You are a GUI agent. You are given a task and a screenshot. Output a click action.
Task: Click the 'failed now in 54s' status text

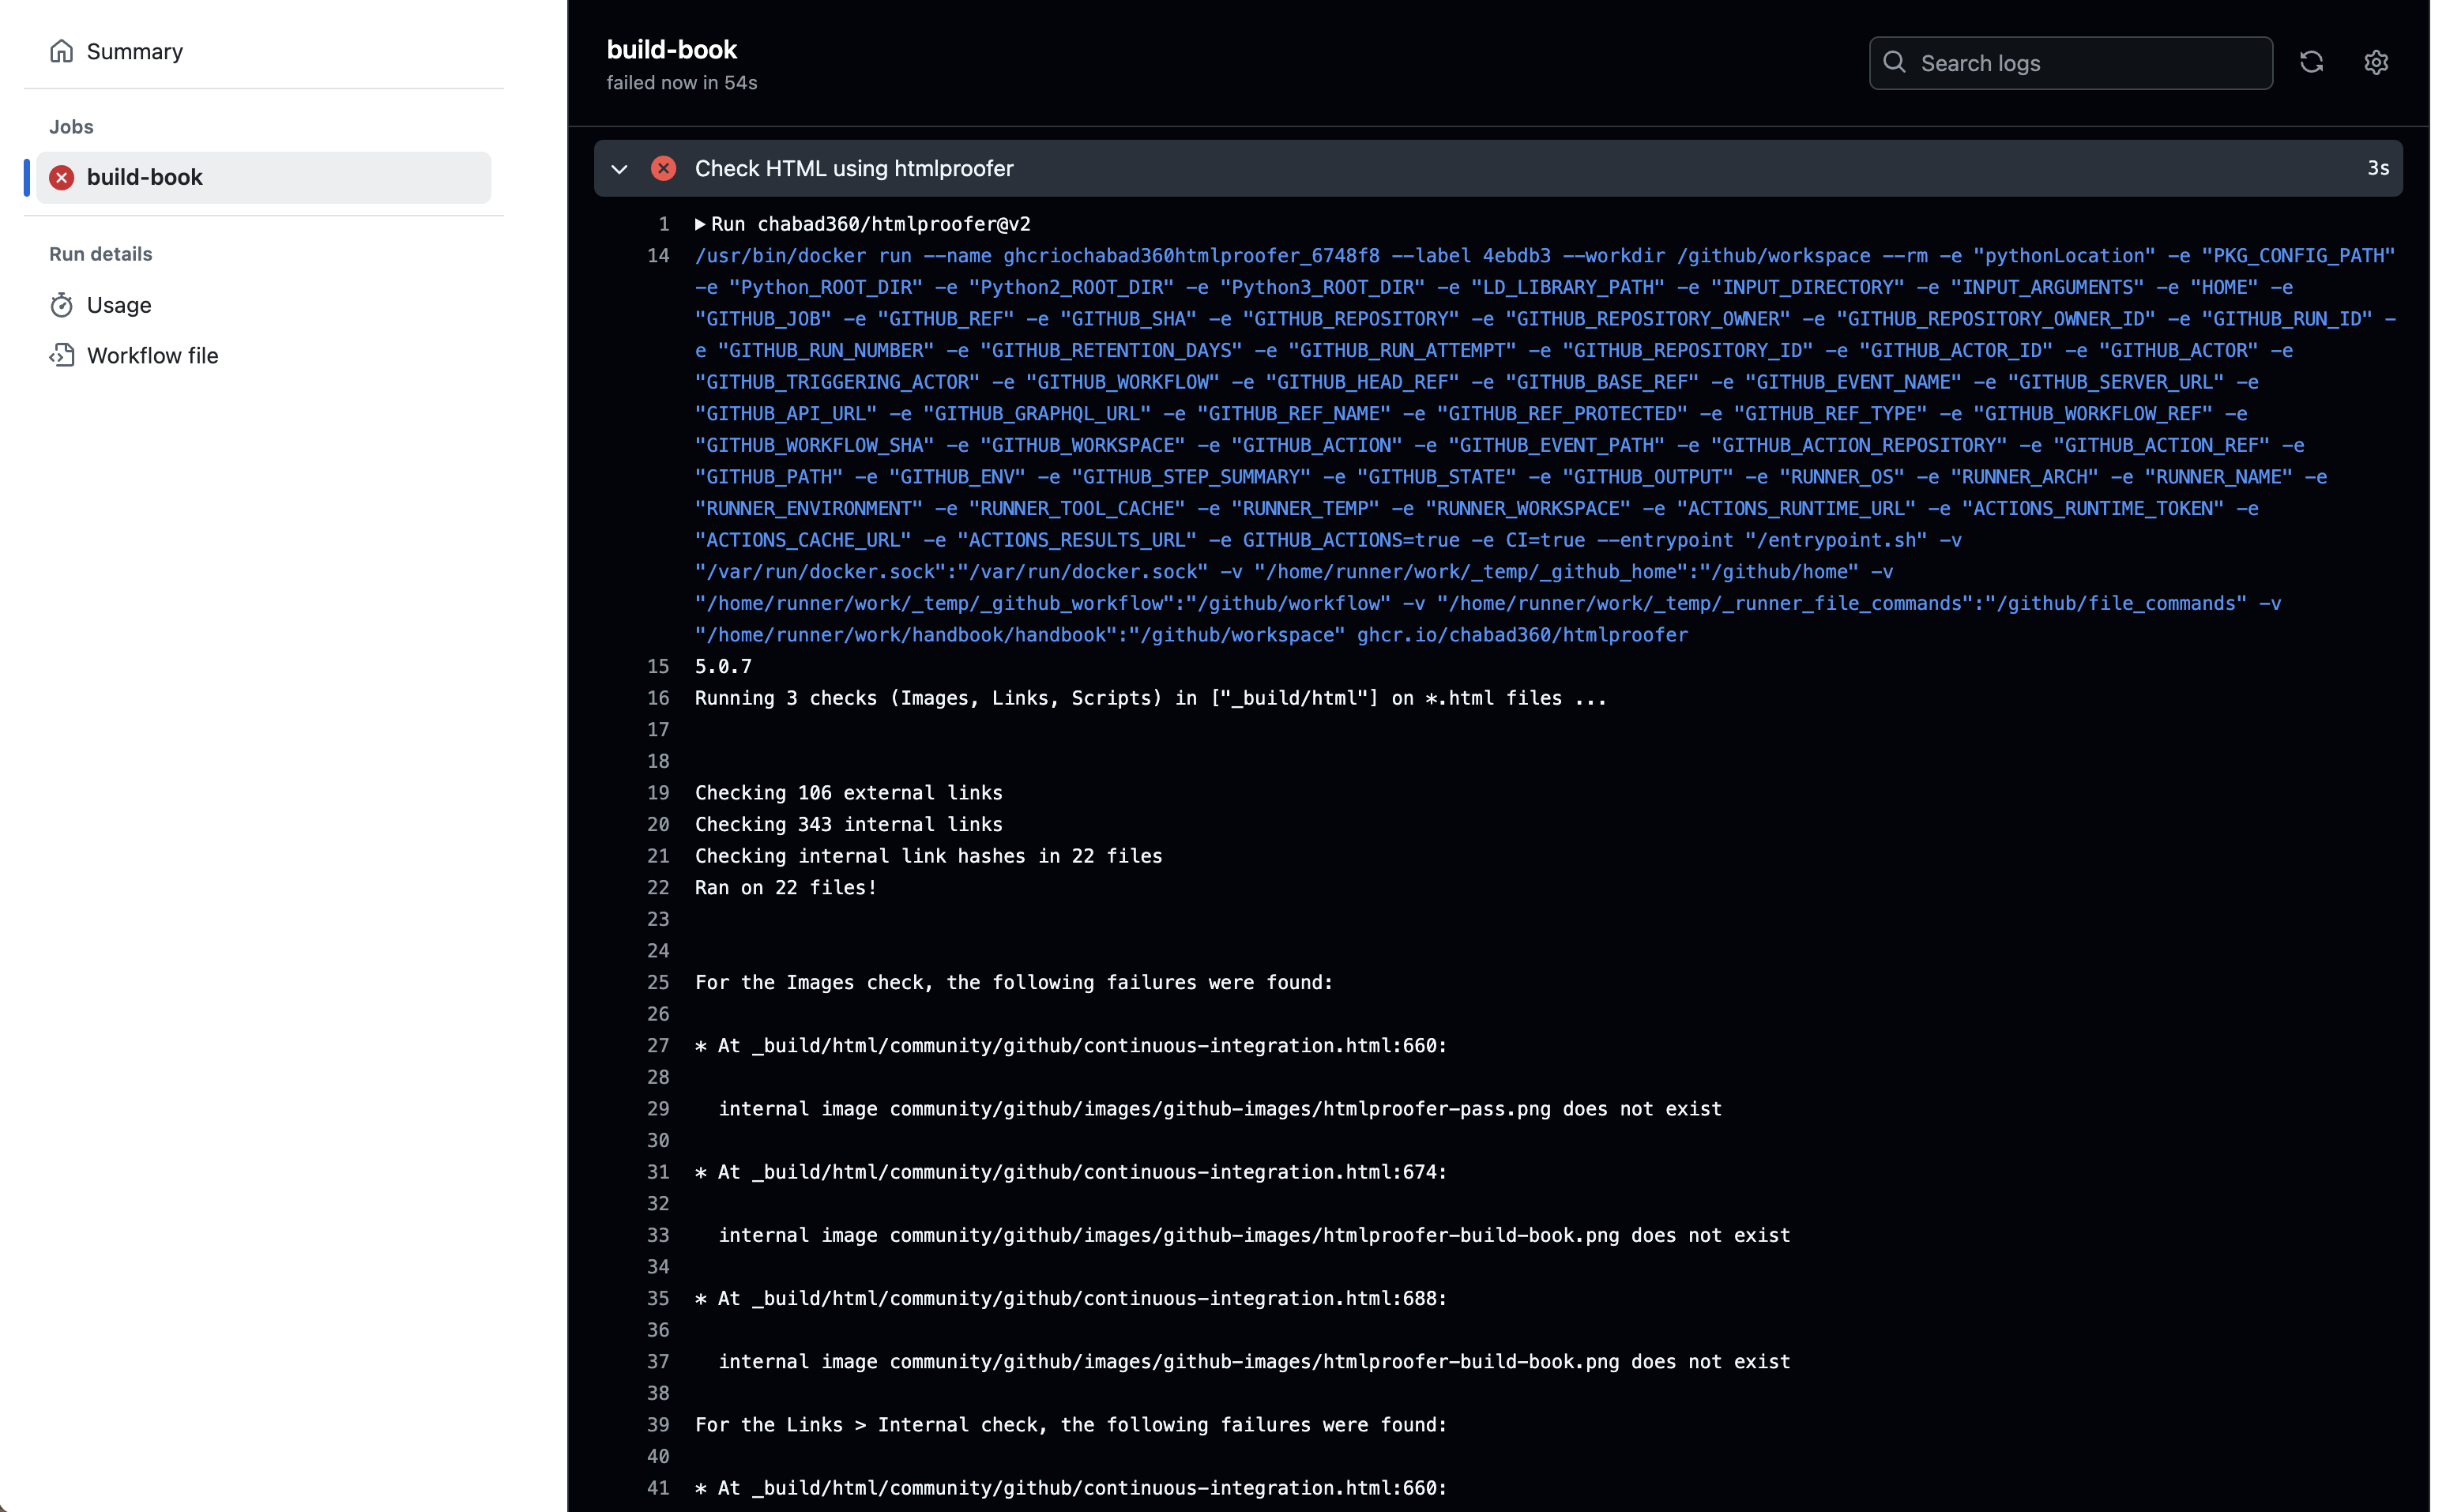click(681, 83)
